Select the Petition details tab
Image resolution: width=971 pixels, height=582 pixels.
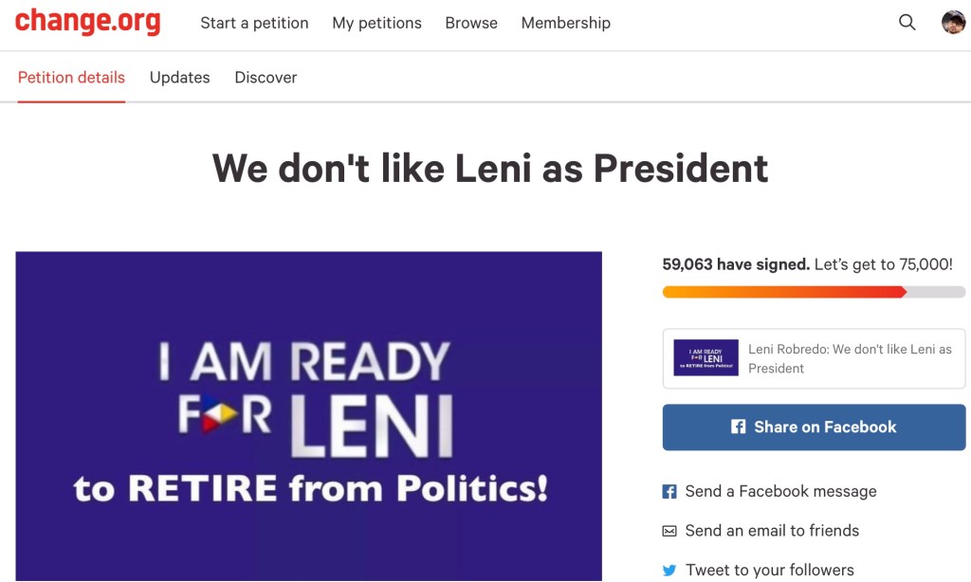click(71, 78)
